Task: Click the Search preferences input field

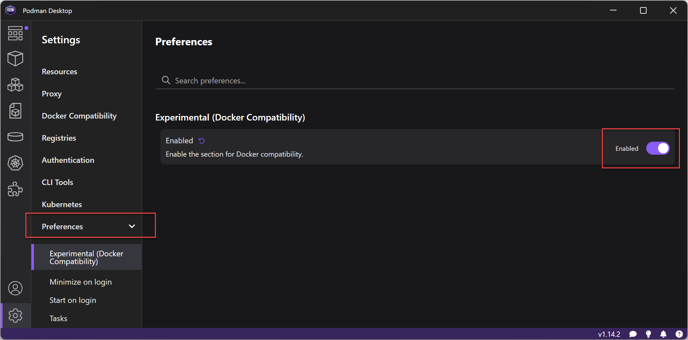Action: point(415,80)
